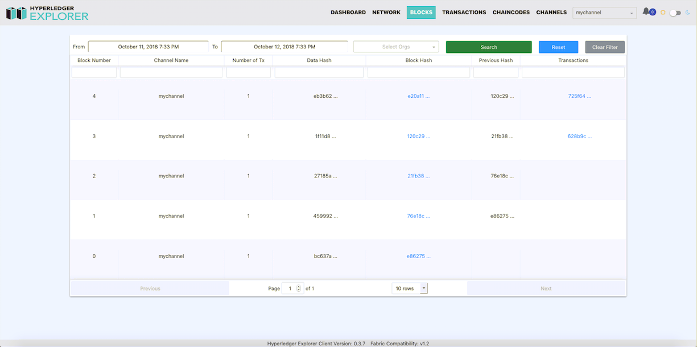Click data hash eb3b62 cell
This screenshot has width=697, height=347.
pos(325,96)
